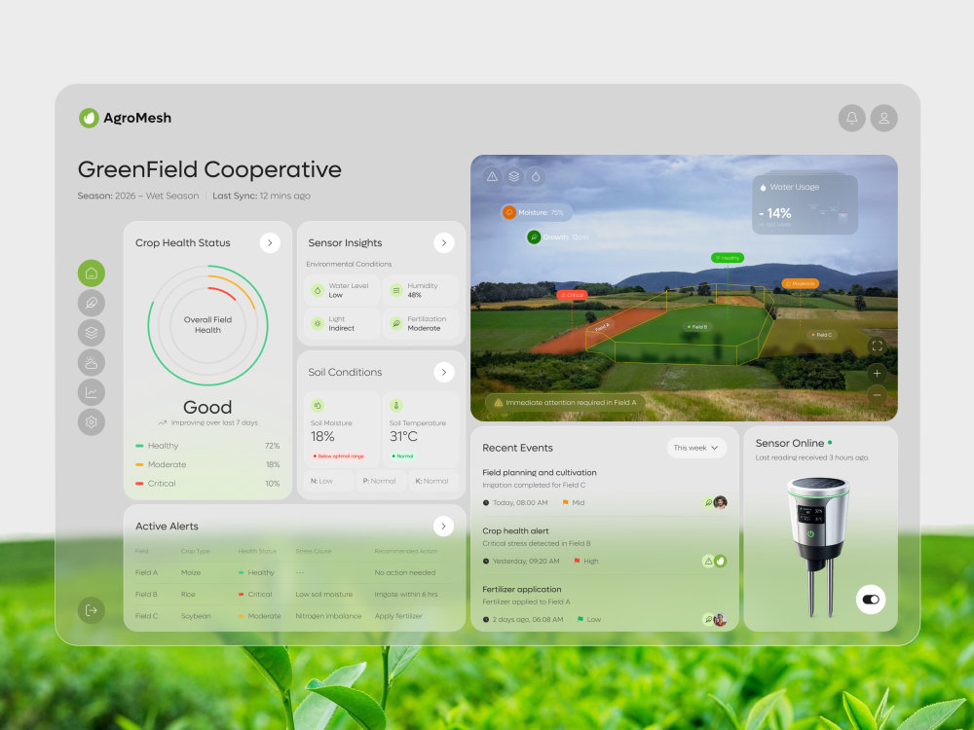Viewport: 974px width, 730px height.
Task: Click the warning icon on Crop health alert
Action: pyautogui.click(x=708, y=561)
